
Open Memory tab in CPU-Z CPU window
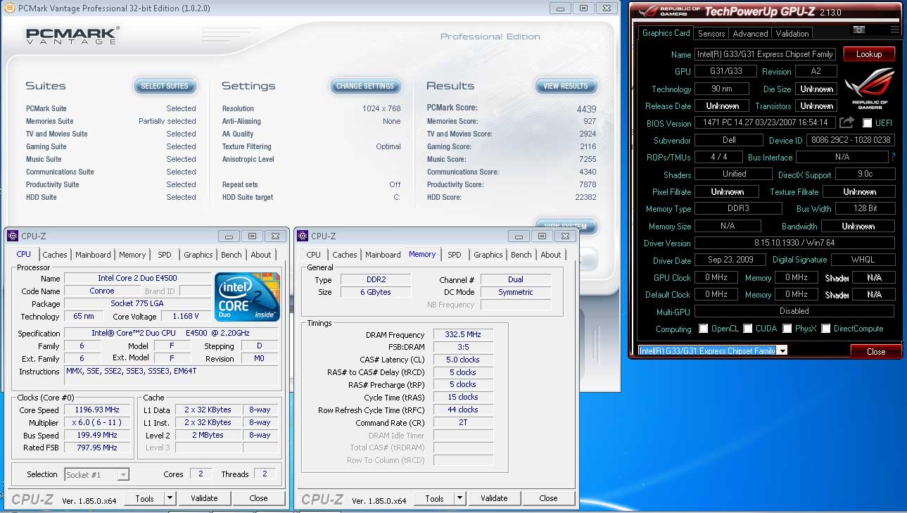click(132, 255)
